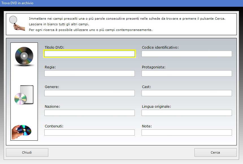This screenshot has height=164, width=243.
Task: Place cursor in the Genere field
Action: [90, 93]
